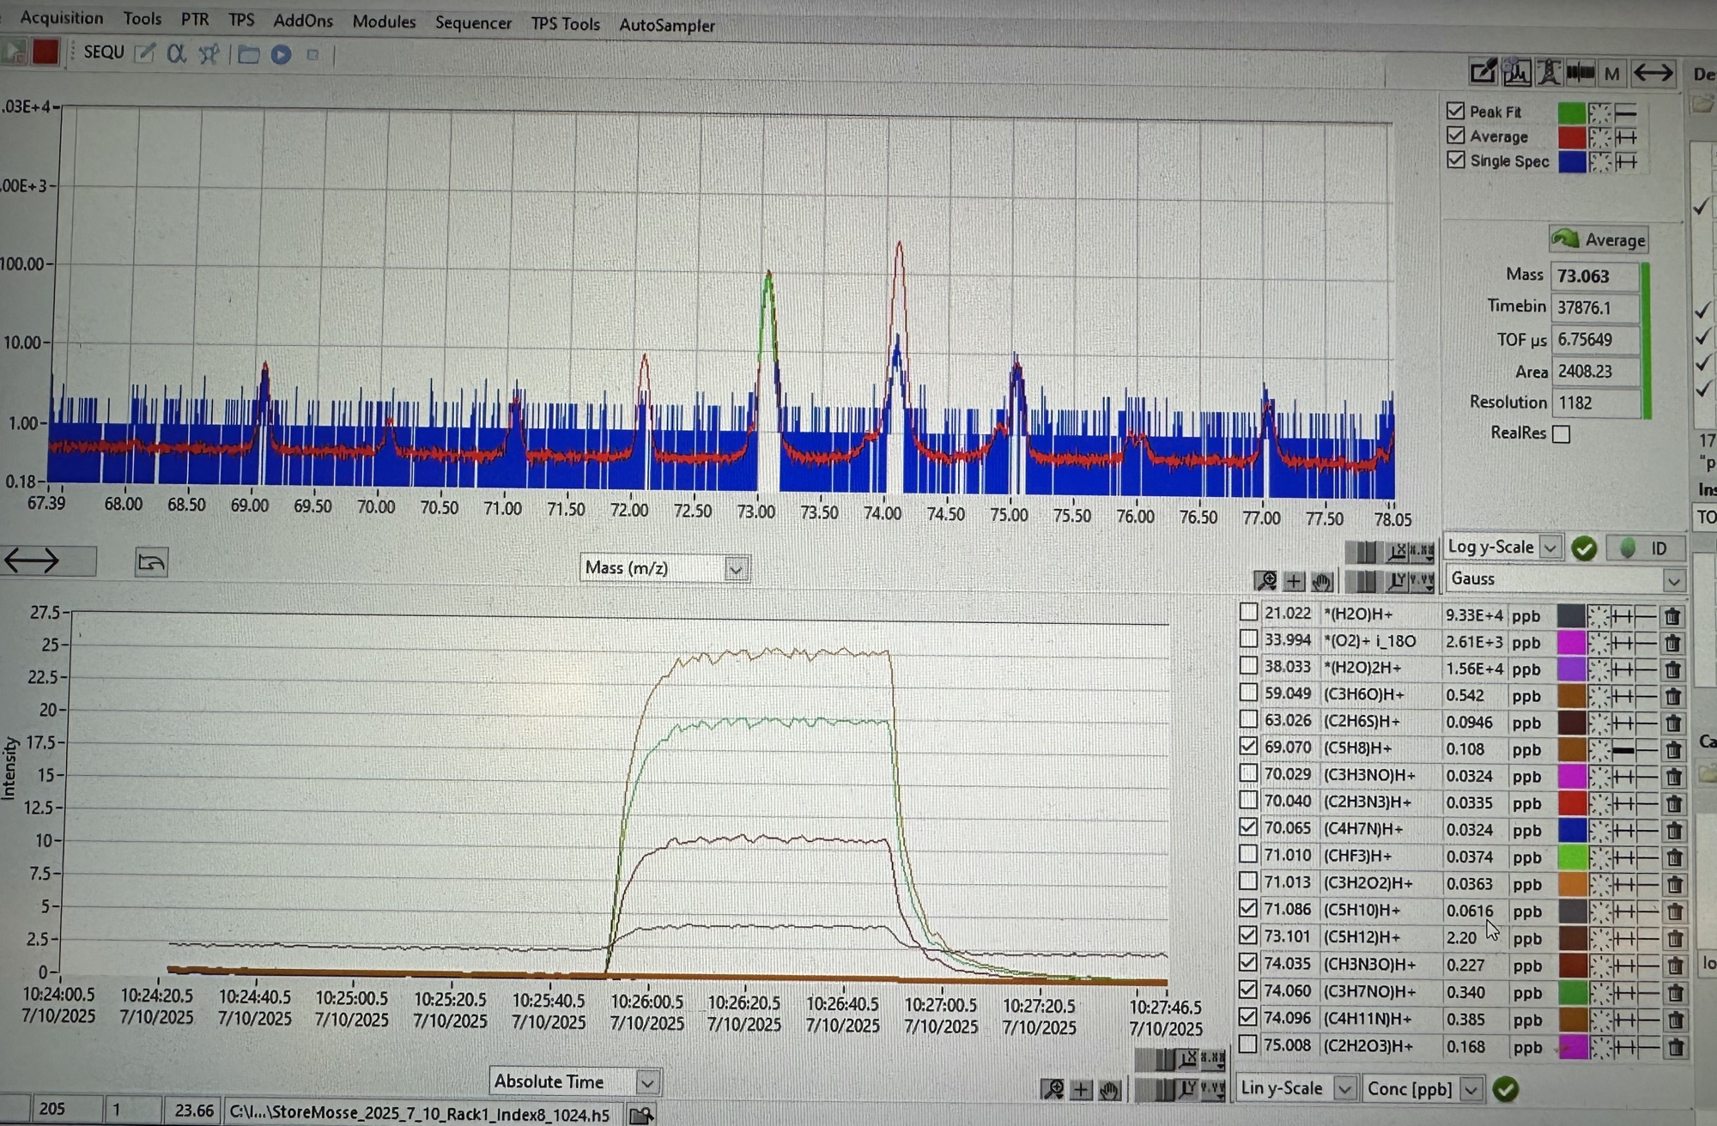Viewport: 1717px width, 1126px height.
Task: Open the Sequencer menu
Action: [473, 23]
